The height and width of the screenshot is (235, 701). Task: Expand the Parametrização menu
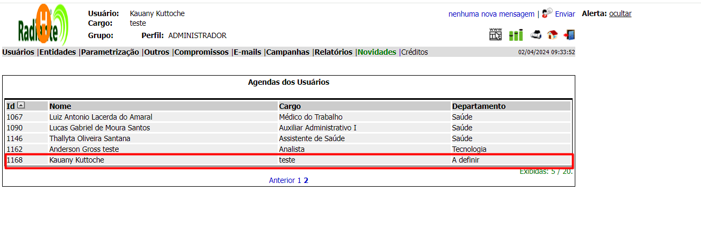coord(110,53)
